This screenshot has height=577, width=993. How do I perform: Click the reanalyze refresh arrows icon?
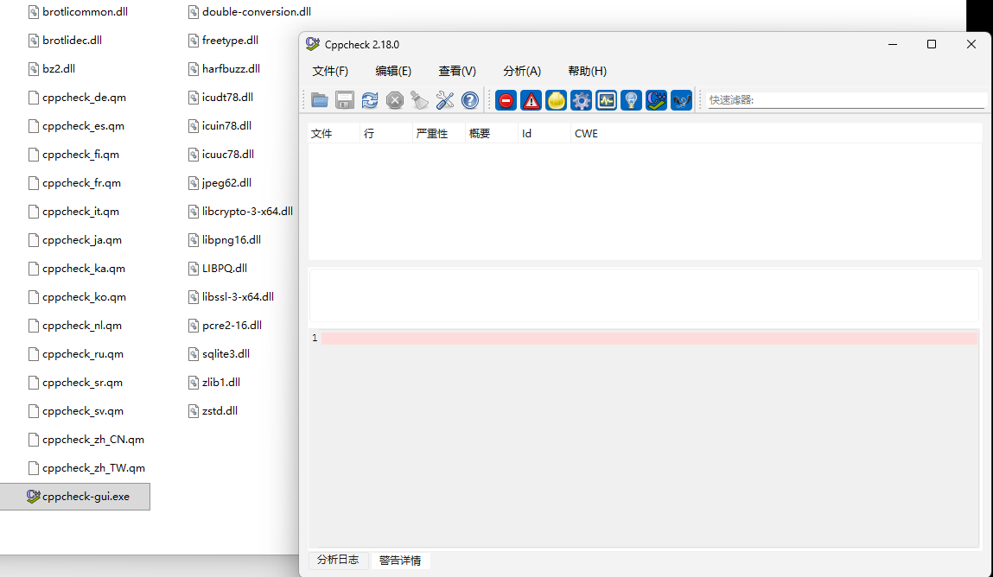370,100
